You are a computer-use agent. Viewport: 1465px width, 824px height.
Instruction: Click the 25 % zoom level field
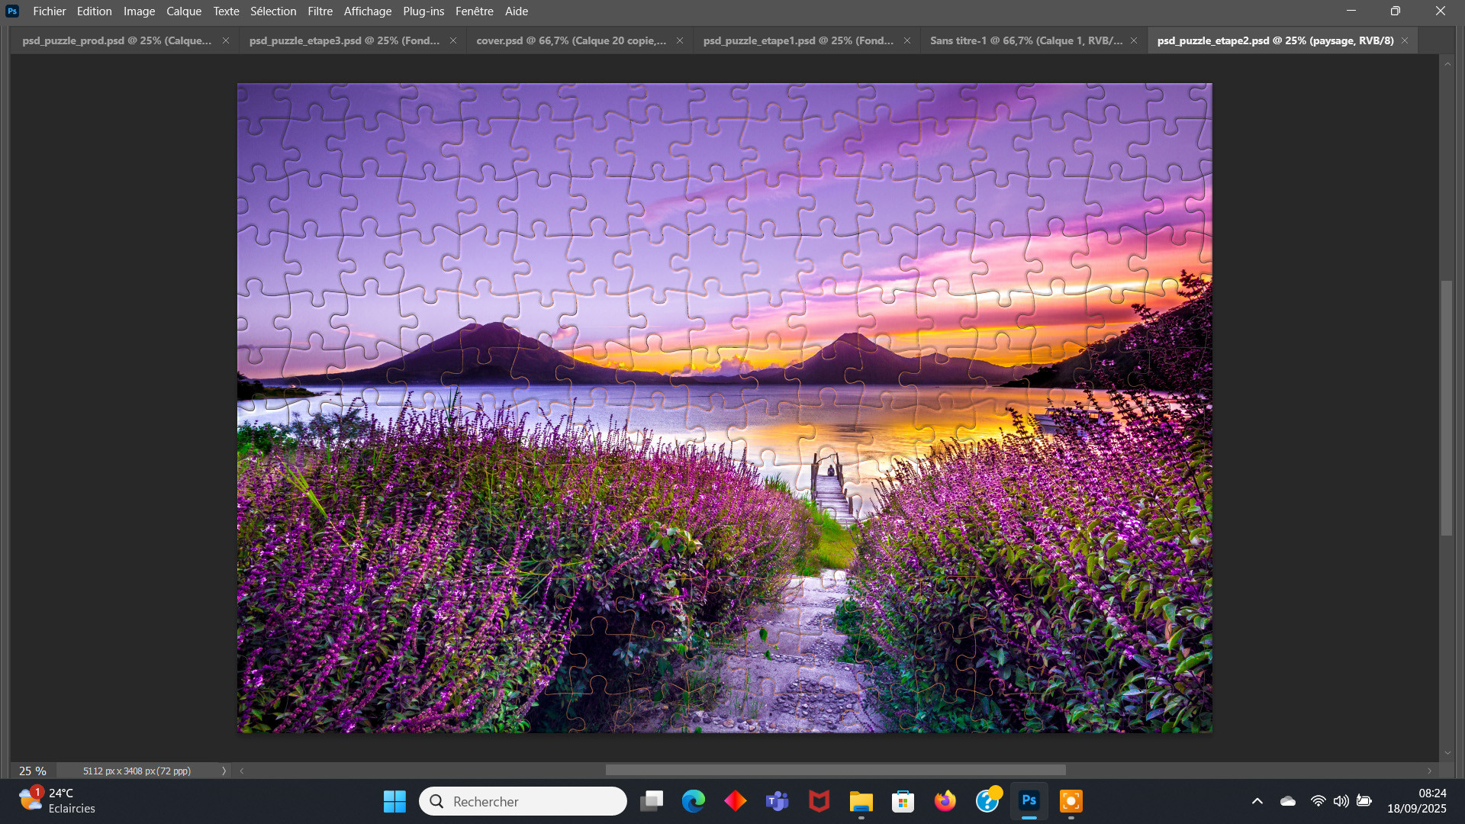point(33,771)
